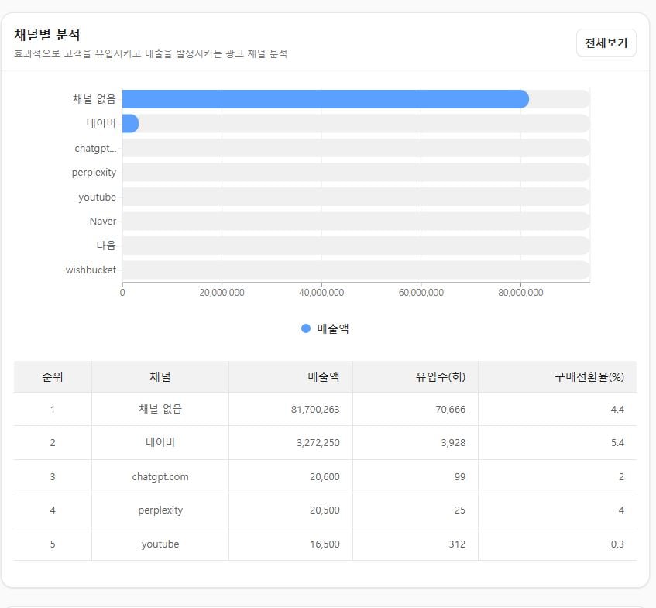Select the perplexity table cell
This screenshot has width=656, height=608.
click(x=160, y=510)
